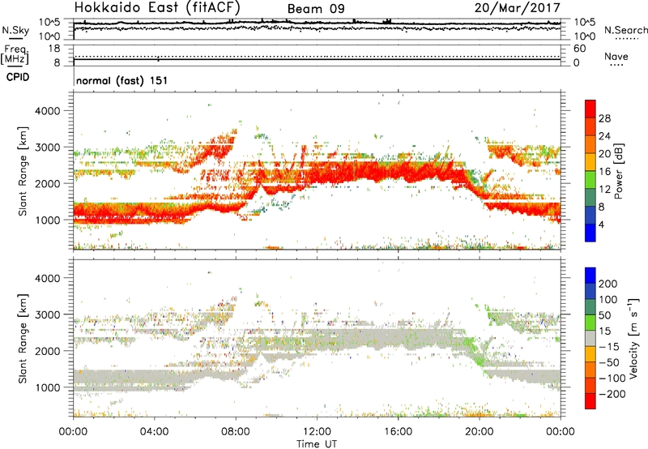Click the "2000" tick of the velocity panel

(48, 351)
